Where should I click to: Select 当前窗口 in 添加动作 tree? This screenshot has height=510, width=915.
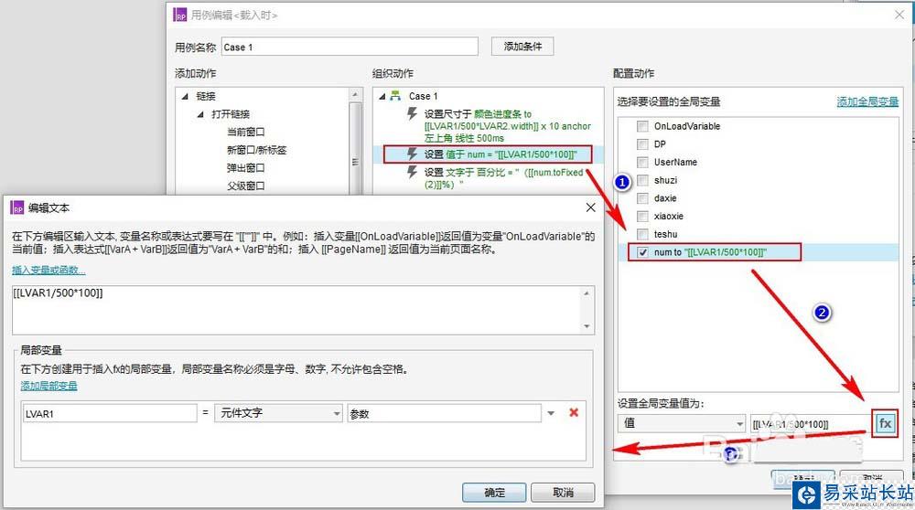click(245, 132)
